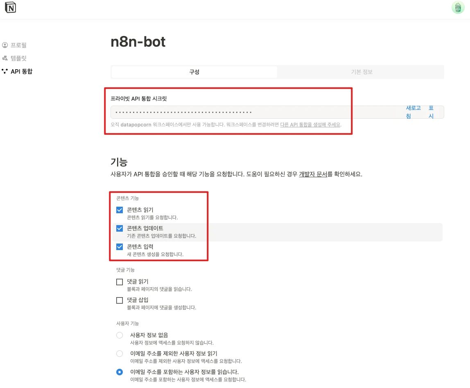Click 새로고침 to refresh the secret
This screenshot has width=470, height=388.
click(413, 112)
